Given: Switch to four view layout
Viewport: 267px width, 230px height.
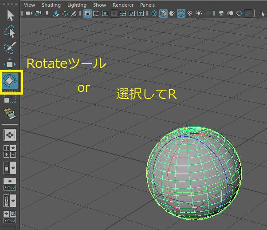Looking at the screenshot, I should 10,151.
